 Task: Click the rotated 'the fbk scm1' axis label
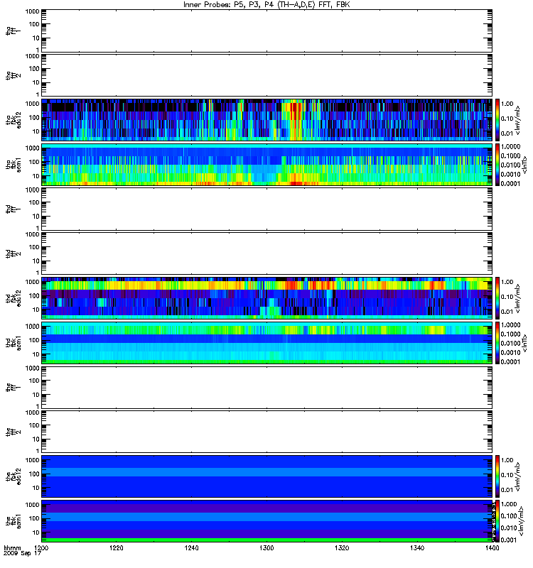[14, 521]
